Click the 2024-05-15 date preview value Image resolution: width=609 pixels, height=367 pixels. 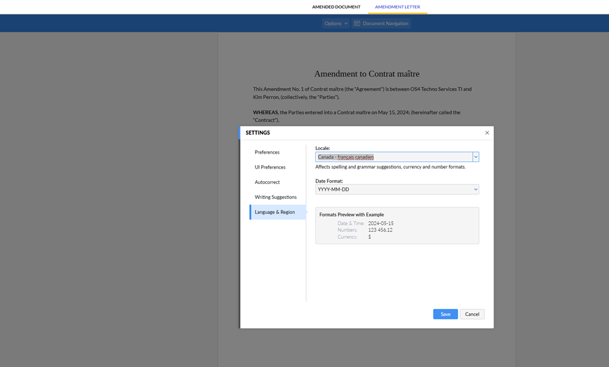click(380, 224)
